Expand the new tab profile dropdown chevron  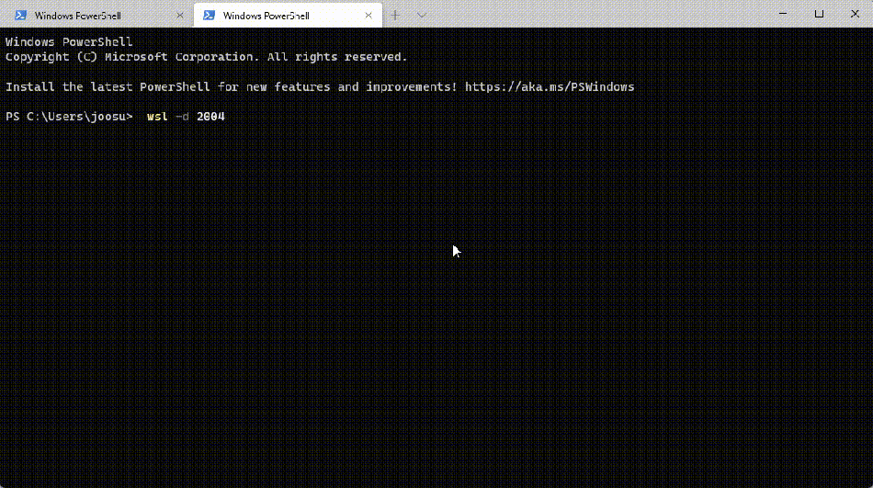[422, 16]
